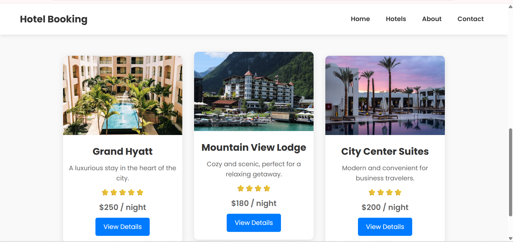Click the scroll up arrow on scrollbar
Viewport: 513px width, 242px height.
tap(510, 7)
